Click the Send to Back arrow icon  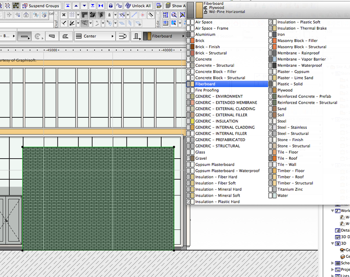tap(92, 6)
